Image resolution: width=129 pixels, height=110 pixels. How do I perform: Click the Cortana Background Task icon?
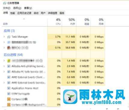(9, 105)
